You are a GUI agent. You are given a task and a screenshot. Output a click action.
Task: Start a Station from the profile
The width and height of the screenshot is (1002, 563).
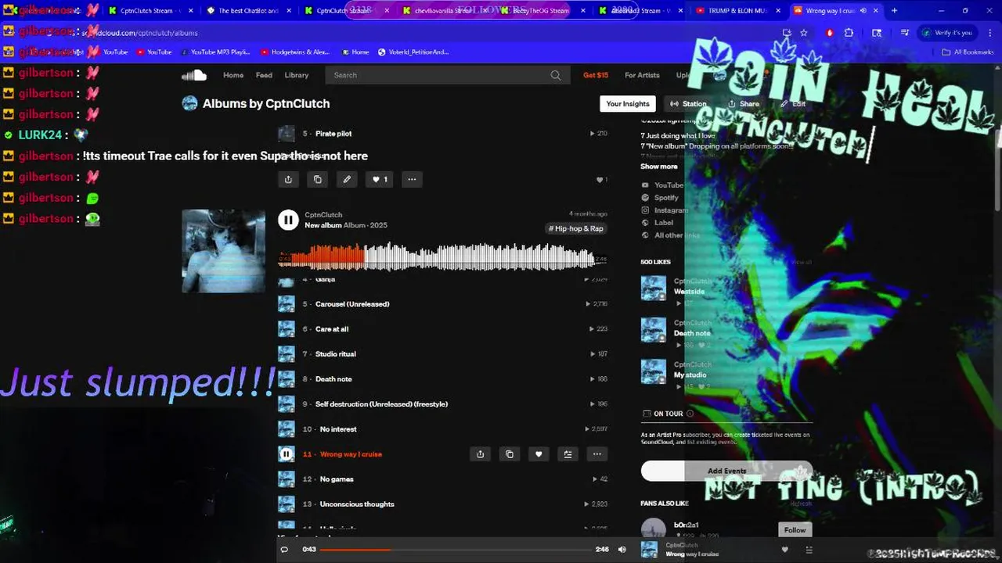tap(688, 103)
